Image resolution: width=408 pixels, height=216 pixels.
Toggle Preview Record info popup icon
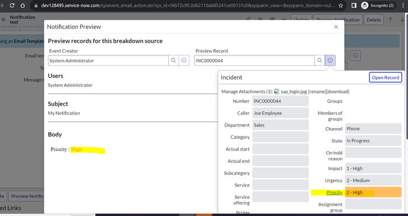point(330,60)
